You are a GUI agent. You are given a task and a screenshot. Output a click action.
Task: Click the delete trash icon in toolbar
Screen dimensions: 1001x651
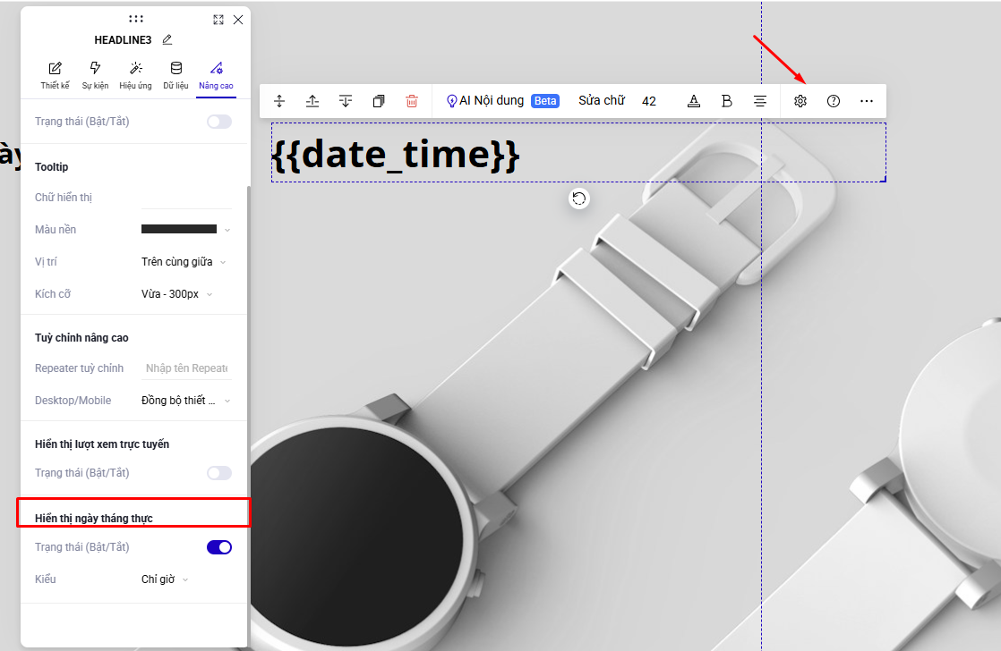pyautogui.click(x=412, y=101)
